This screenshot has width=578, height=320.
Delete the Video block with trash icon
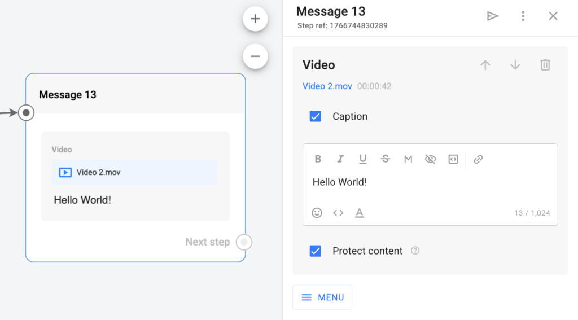coord(545,65)
